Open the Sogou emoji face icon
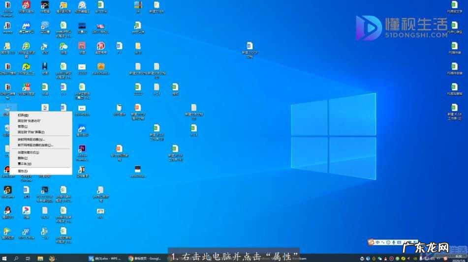 (x=388, y=242)
